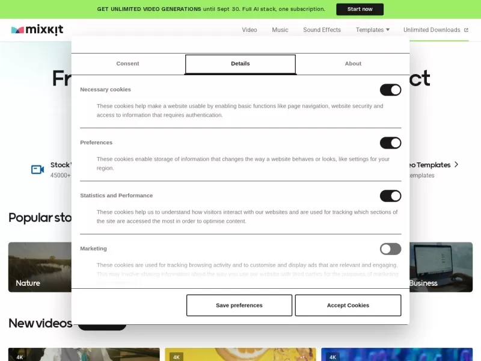Image resolution: width=481 pixels, height=361 pixels.
Task: Disable the Preferences cookies switch
Action: [390, 143]
